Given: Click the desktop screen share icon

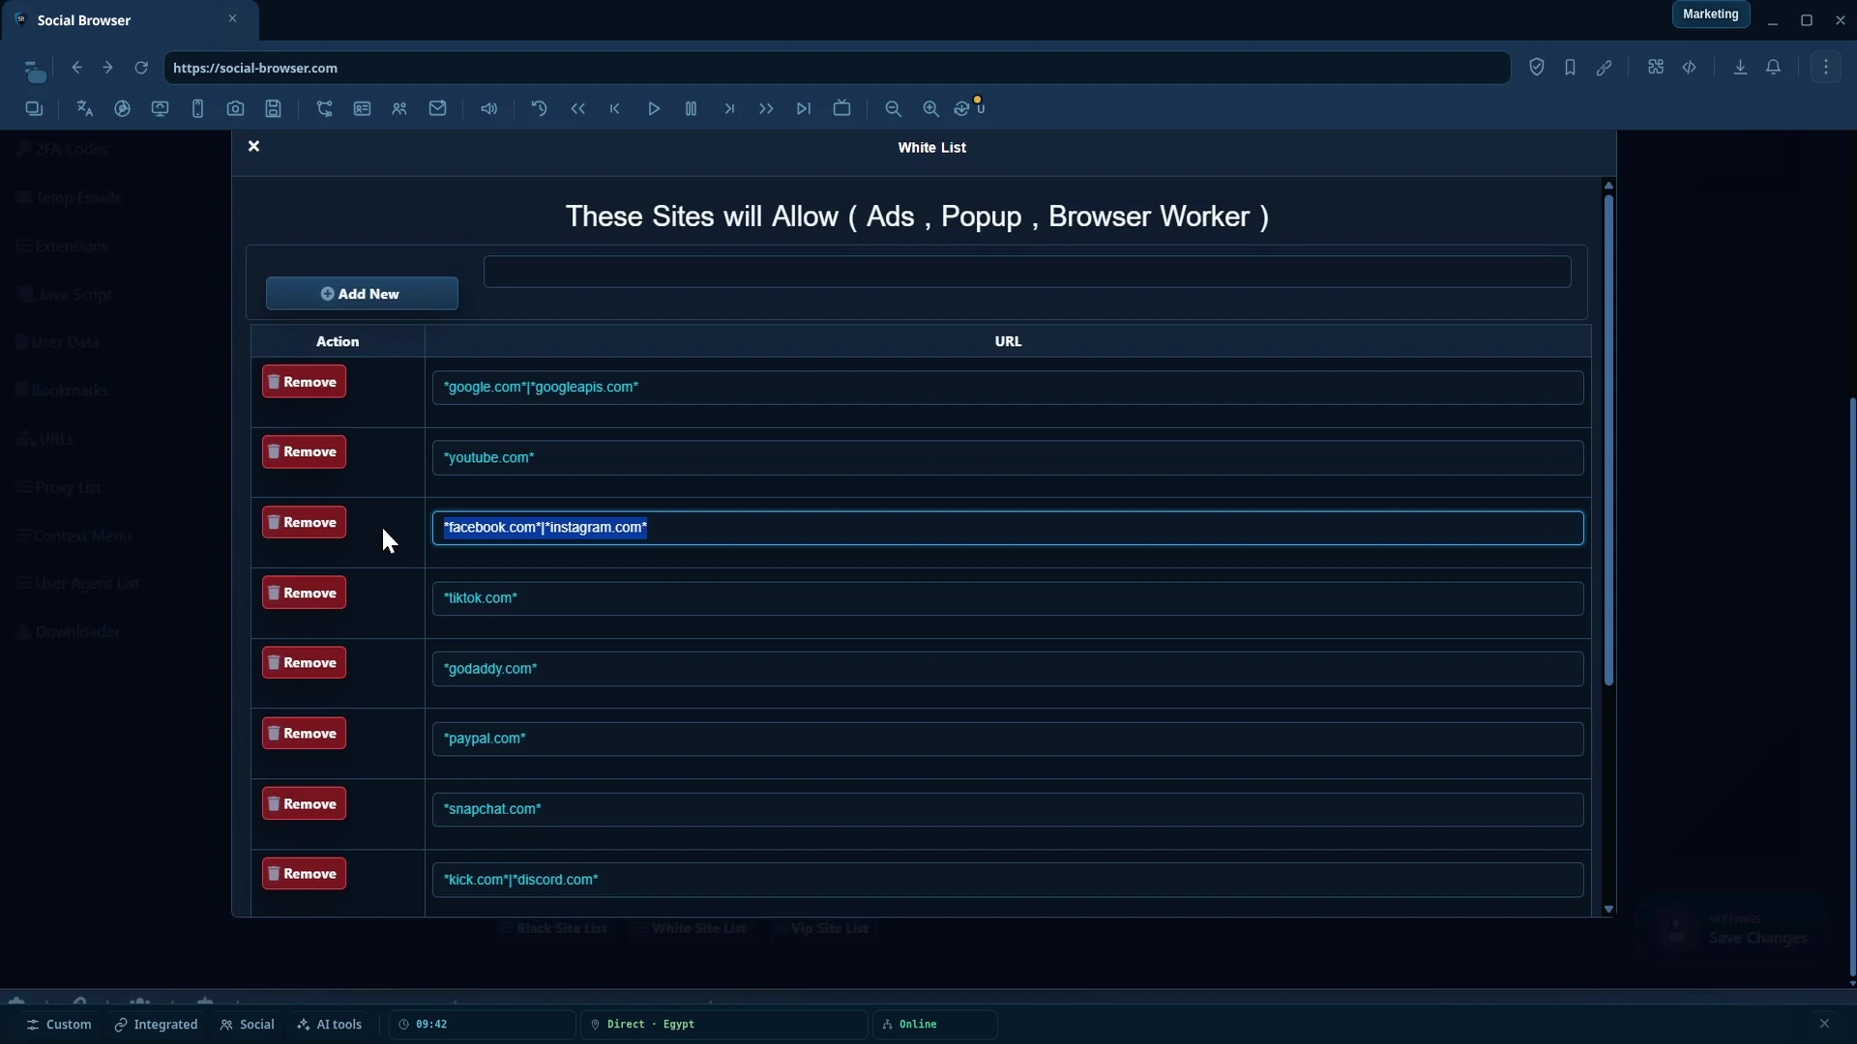Looking at the screenshot, I should click(160, 109).
